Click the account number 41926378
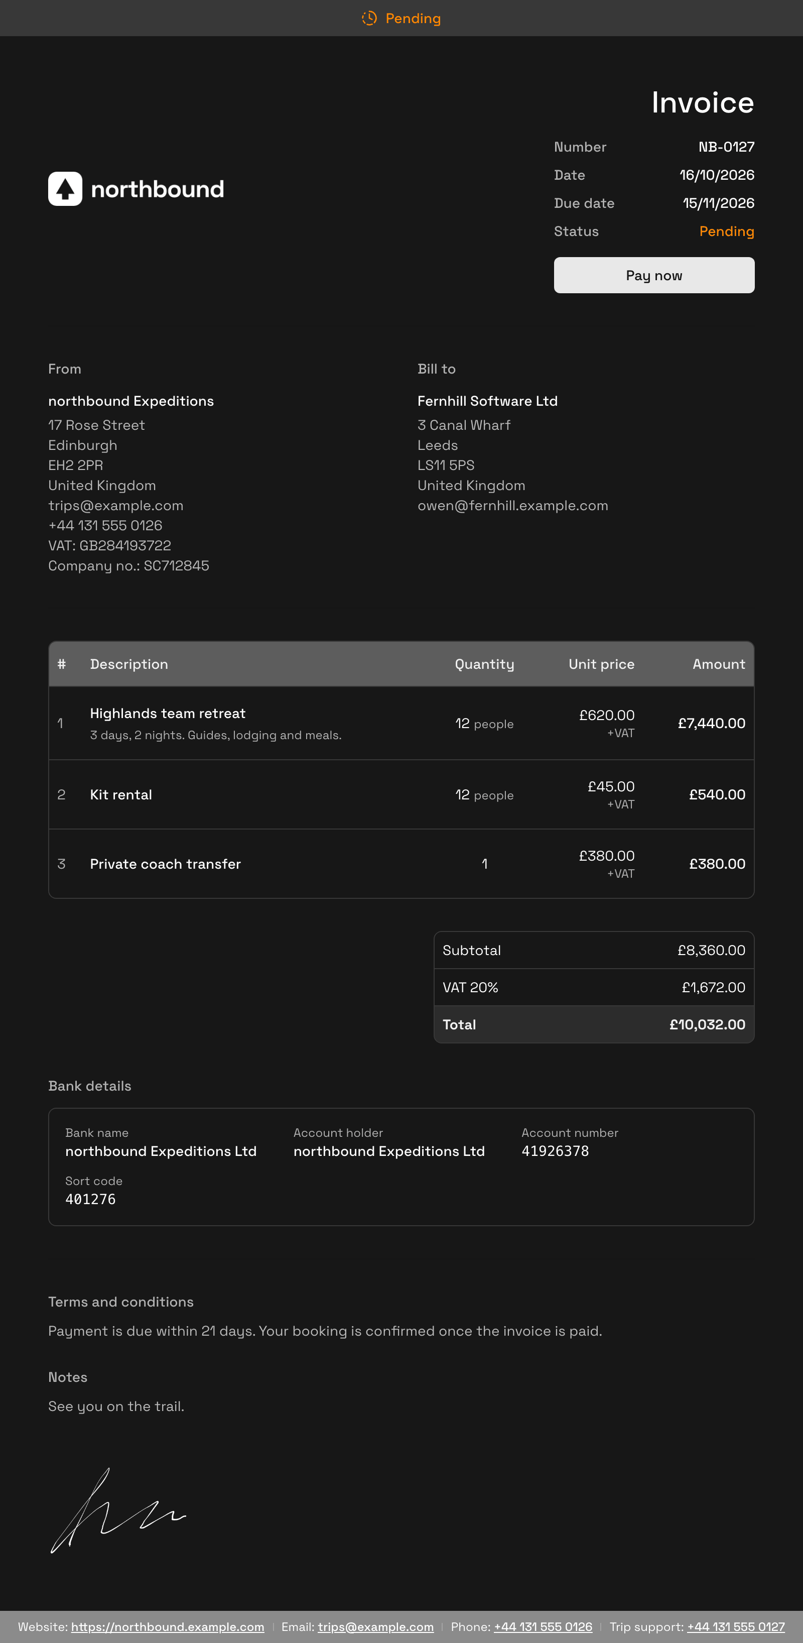This screenshot has width=803, height=1643. (x=555, y=1151)
